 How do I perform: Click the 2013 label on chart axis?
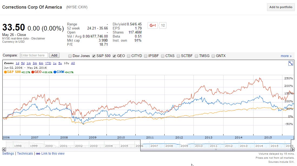pos(209,137)
